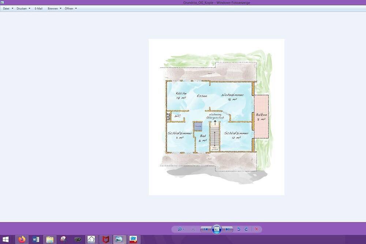Click the E-Mail button
Screen dimensions: 366x244
[x=38, y=8]
